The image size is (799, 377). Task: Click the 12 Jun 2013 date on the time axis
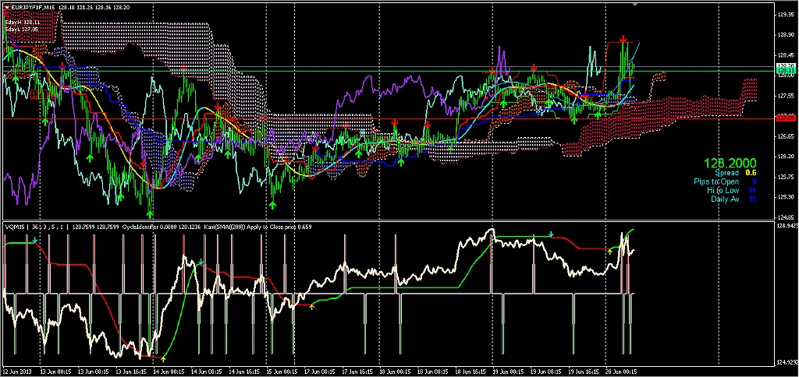click(18, 372)
